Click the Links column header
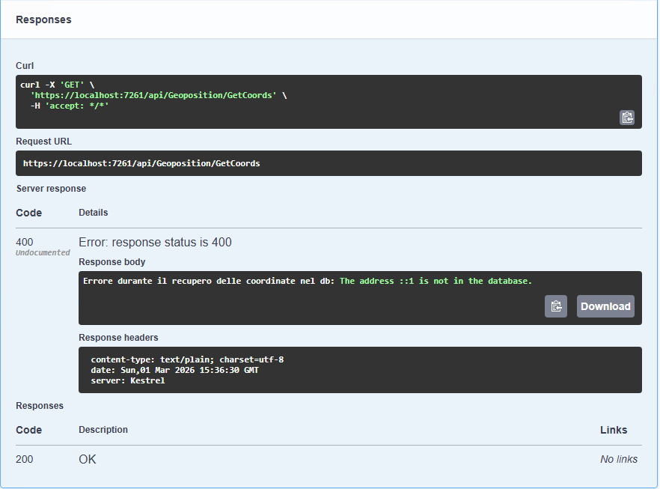 [x=614, y=430]
